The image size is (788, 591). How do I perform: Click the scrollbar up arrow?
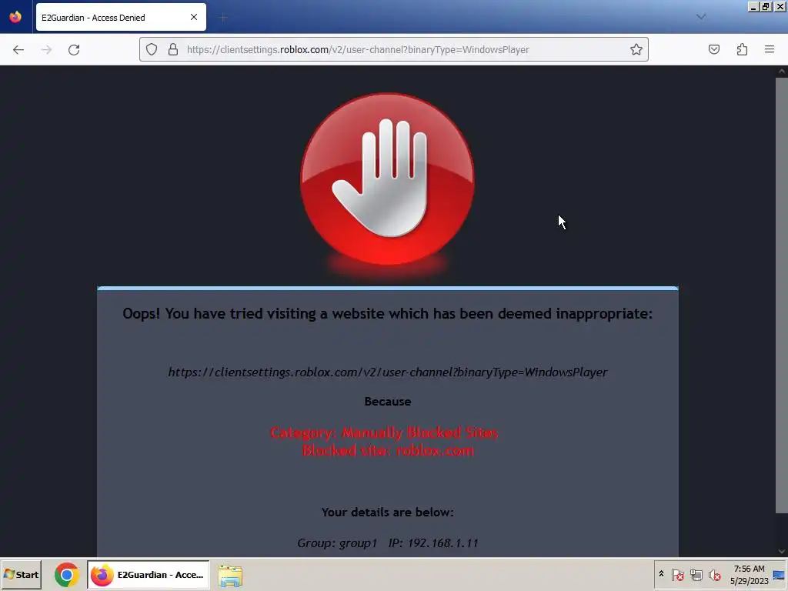pos(782,71)
